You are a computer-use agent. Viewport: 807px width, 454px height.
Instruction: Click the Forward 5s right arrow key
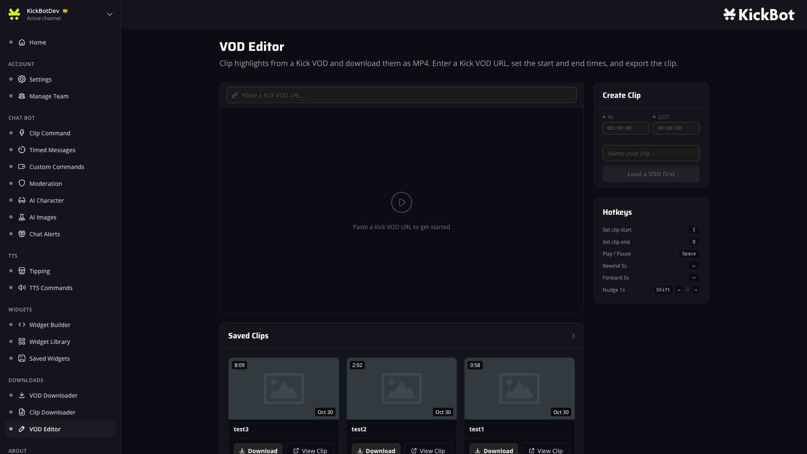tap(694, 277)
